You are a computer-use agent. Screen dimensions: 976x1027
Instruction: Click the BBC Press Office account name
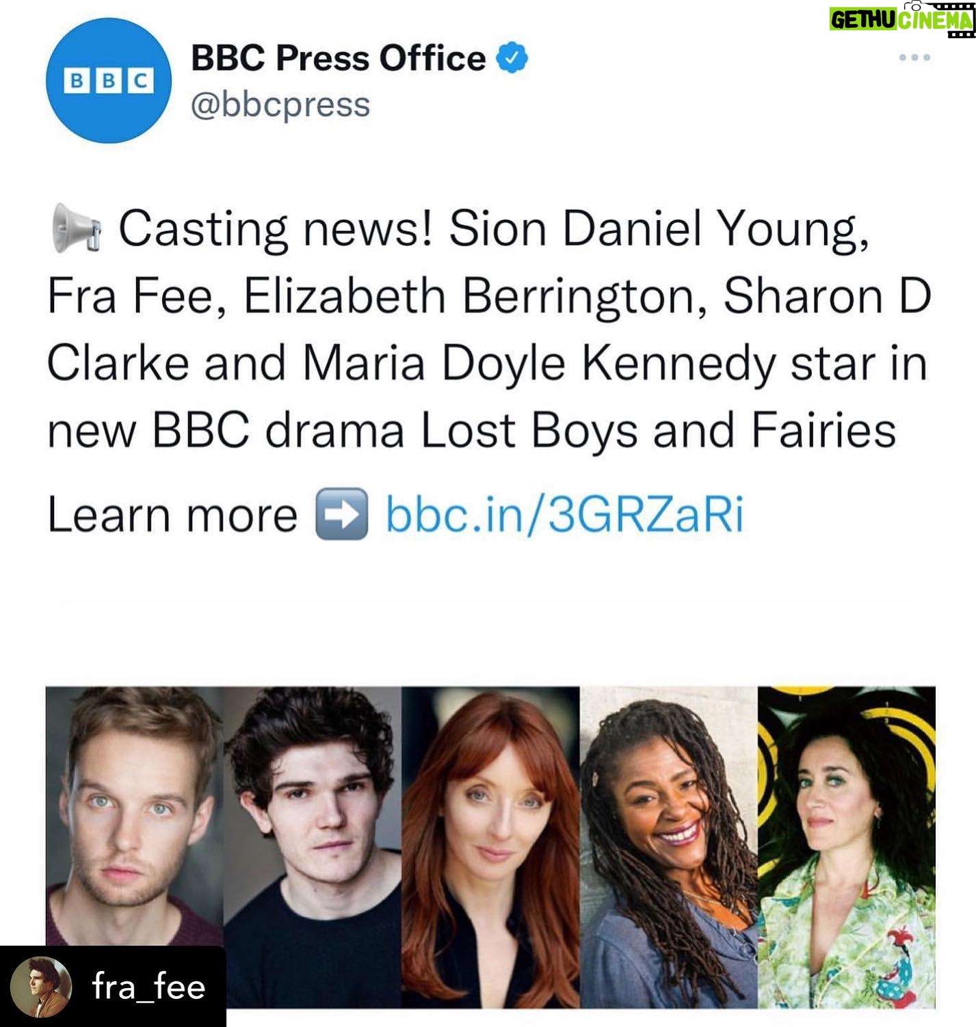click(x=338, y=57)
